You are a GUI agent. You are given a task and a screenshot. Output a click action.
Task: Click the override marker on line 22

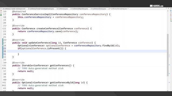click(x=3, y=29)
